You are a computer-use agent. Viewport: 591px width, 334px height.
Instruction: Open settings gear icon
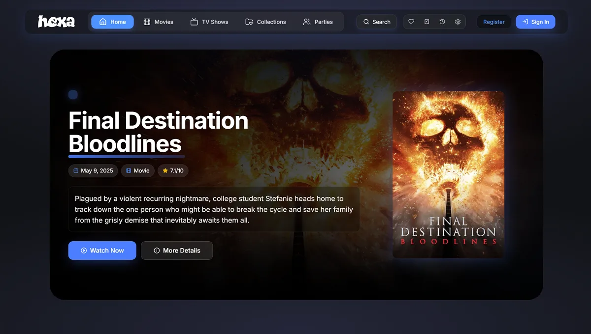tap(458, 22)
